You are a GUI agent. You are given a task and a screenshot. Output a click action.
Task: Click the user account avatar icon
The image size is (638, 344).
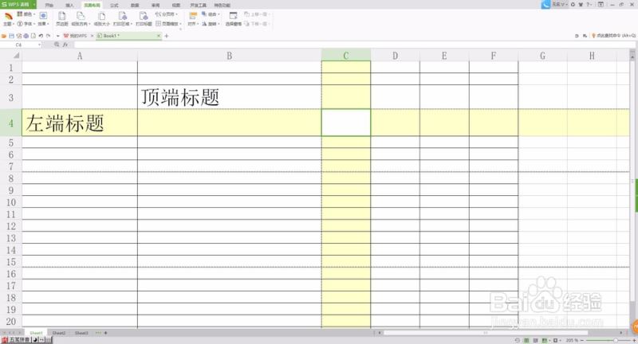(x=545, y=5)
